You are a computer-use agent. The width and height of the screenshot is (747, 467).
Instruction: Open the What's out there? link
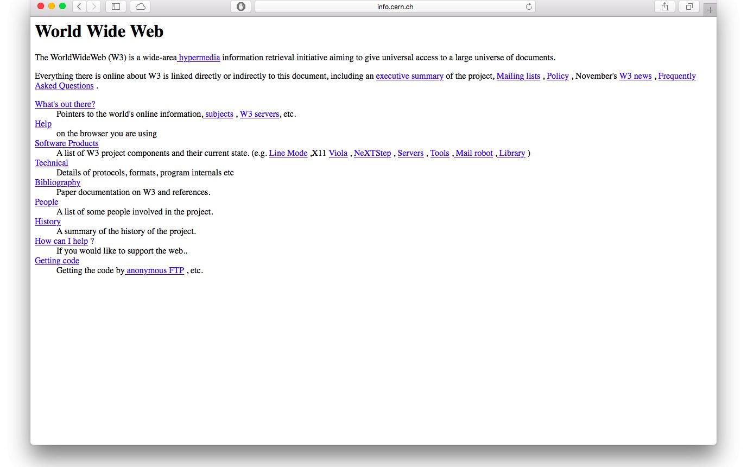click(65, 104)
